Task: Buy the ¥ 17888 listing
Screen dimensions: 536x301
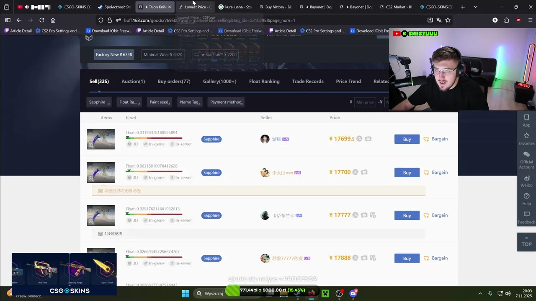Action: (407, 258)
